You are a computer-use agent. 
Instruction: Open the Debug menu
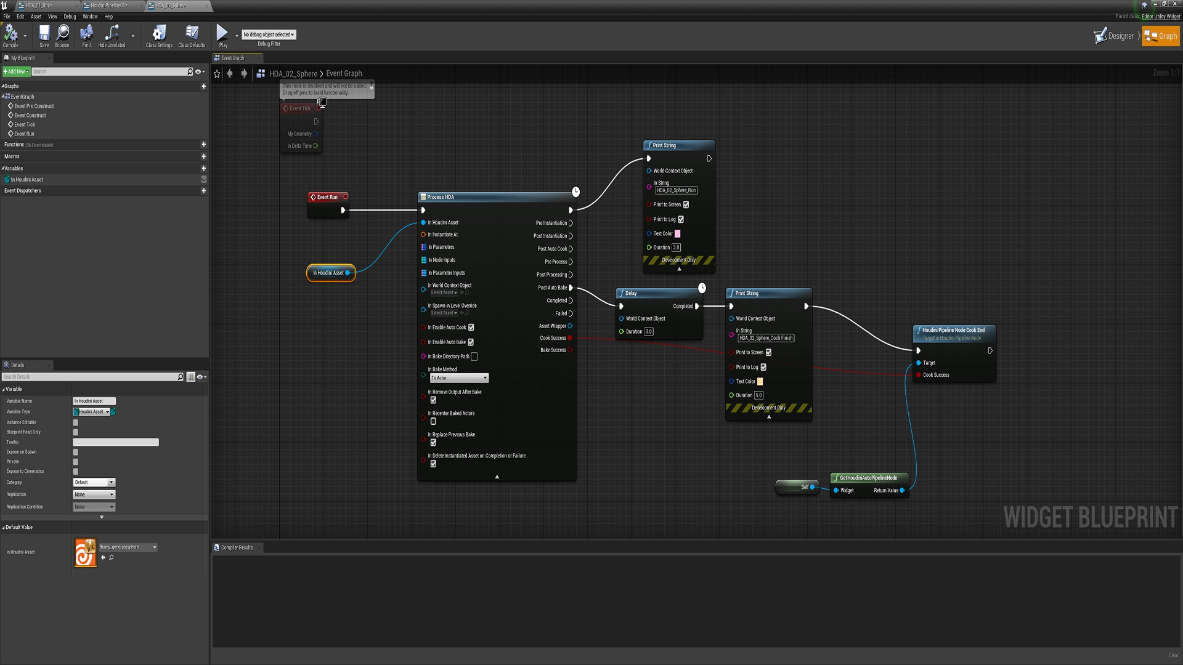[x=69, y=17]
